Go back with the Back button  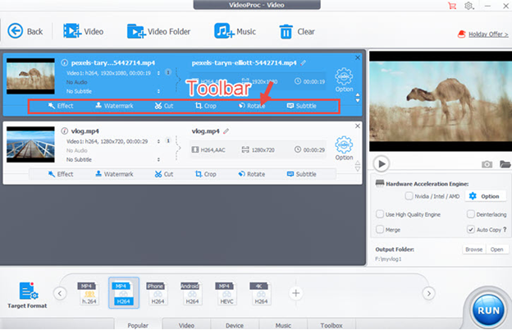[25, 31]
